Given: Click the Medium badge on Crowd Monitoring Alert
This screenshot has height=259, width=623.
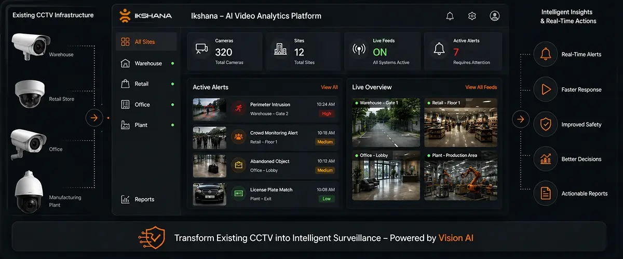Looking at the screenshot, I should [x=325, y=142].
